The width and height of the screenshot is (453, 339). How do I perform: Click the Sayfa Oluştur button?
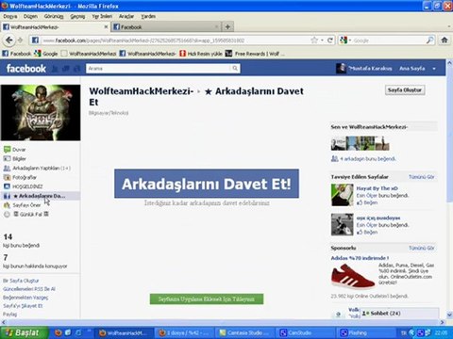[x=405, y=90]
